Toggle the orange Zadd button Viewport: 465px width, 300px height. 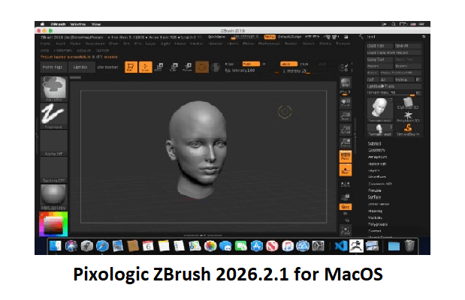tap(288, 64)
